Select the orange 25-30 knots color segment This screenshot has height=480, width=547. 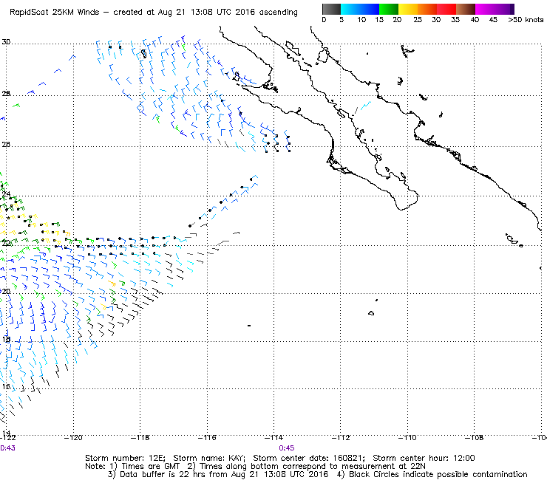tap(427, 9)
